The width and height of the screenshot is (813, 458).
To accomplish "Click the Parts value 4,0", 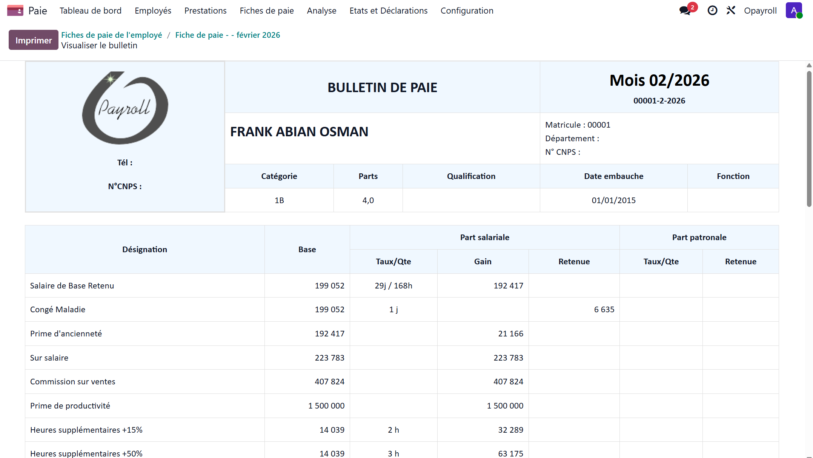I will coord(368,200).
